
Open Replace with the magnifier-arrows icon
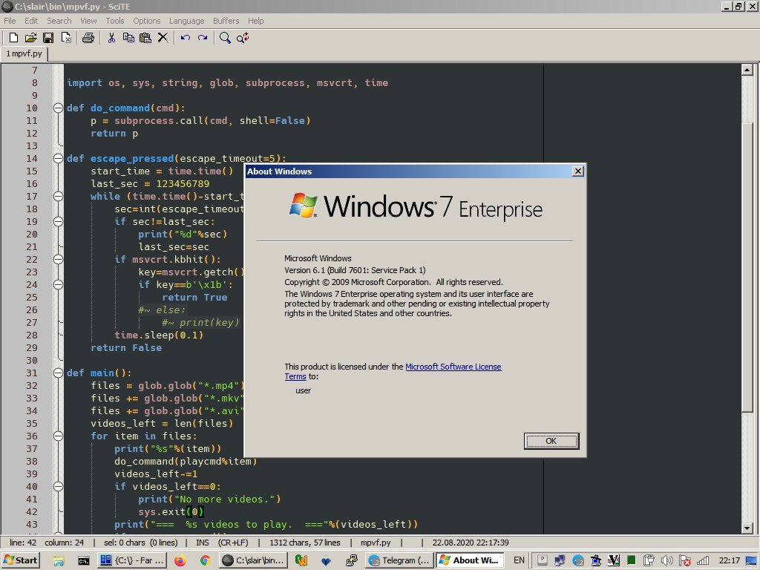point(243,38)
